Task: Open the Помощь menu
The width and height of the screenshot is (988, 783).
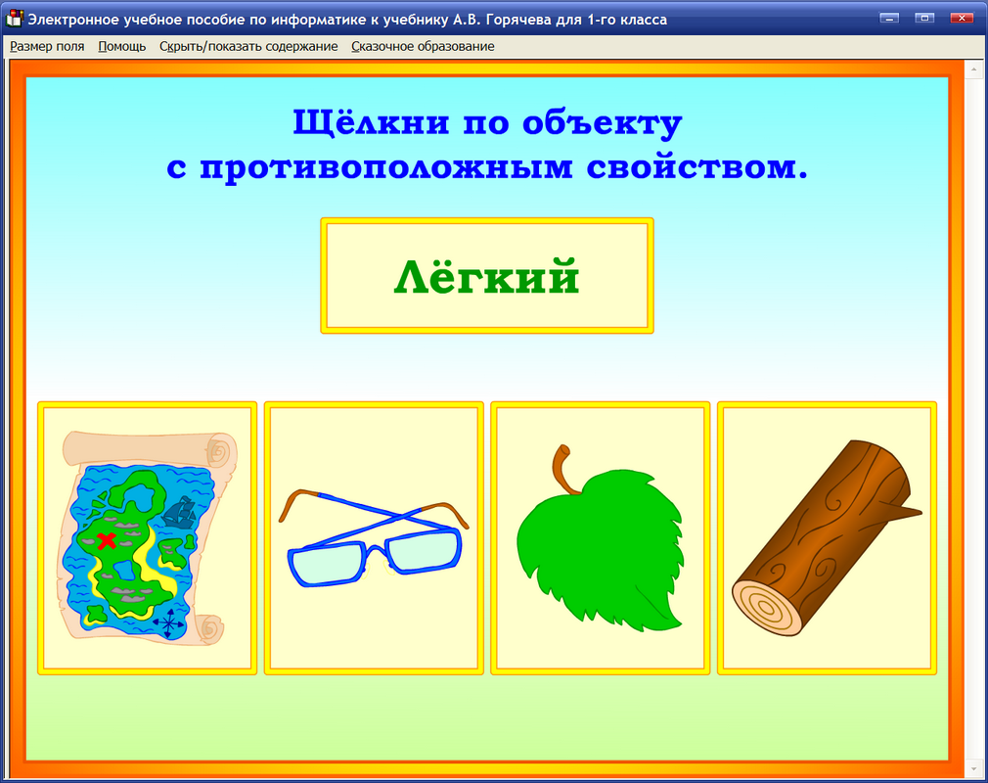Action: (x=119, y=45)
